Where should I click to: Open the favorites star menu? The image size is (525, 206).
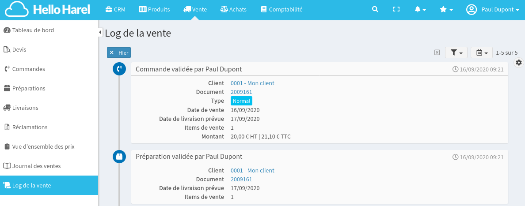point(446,9)
